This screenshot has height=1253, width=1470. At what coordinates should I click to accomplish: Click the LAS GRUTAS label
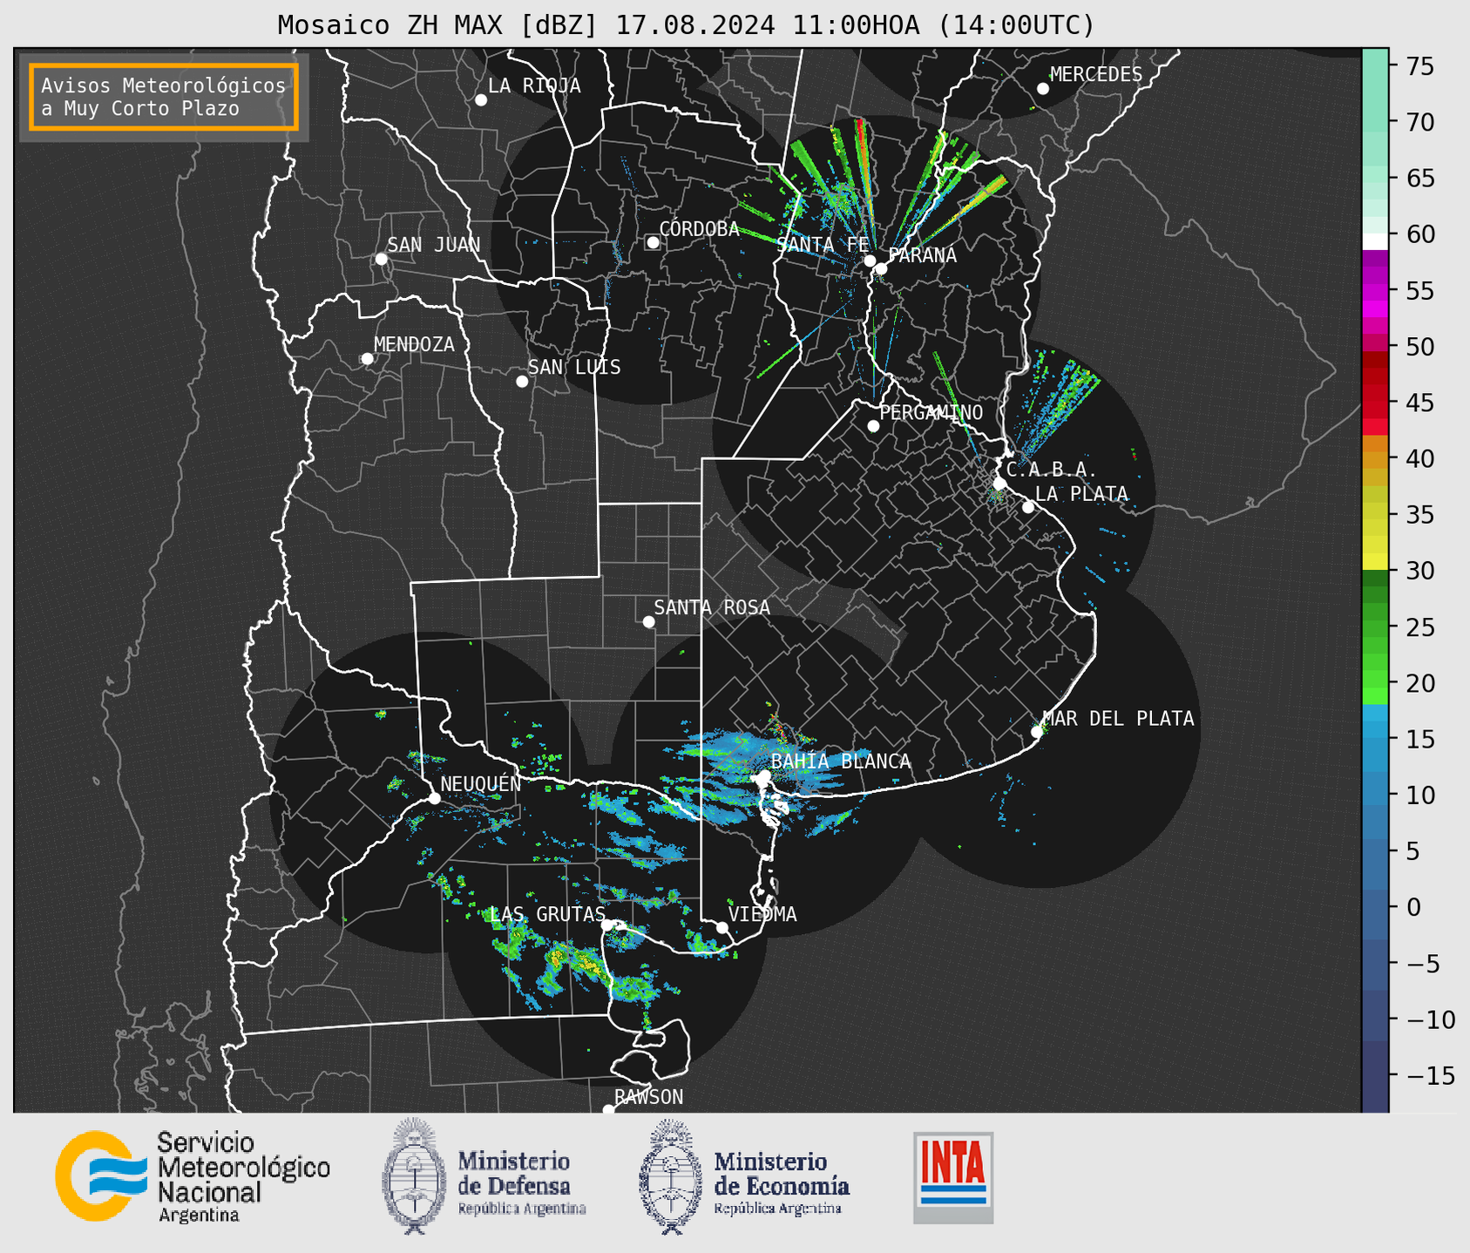547,915
